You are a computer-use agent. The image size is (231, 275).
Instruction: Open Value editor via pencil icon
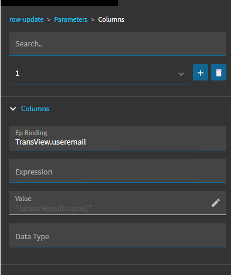pyautogui.click(x=216, y=203)
